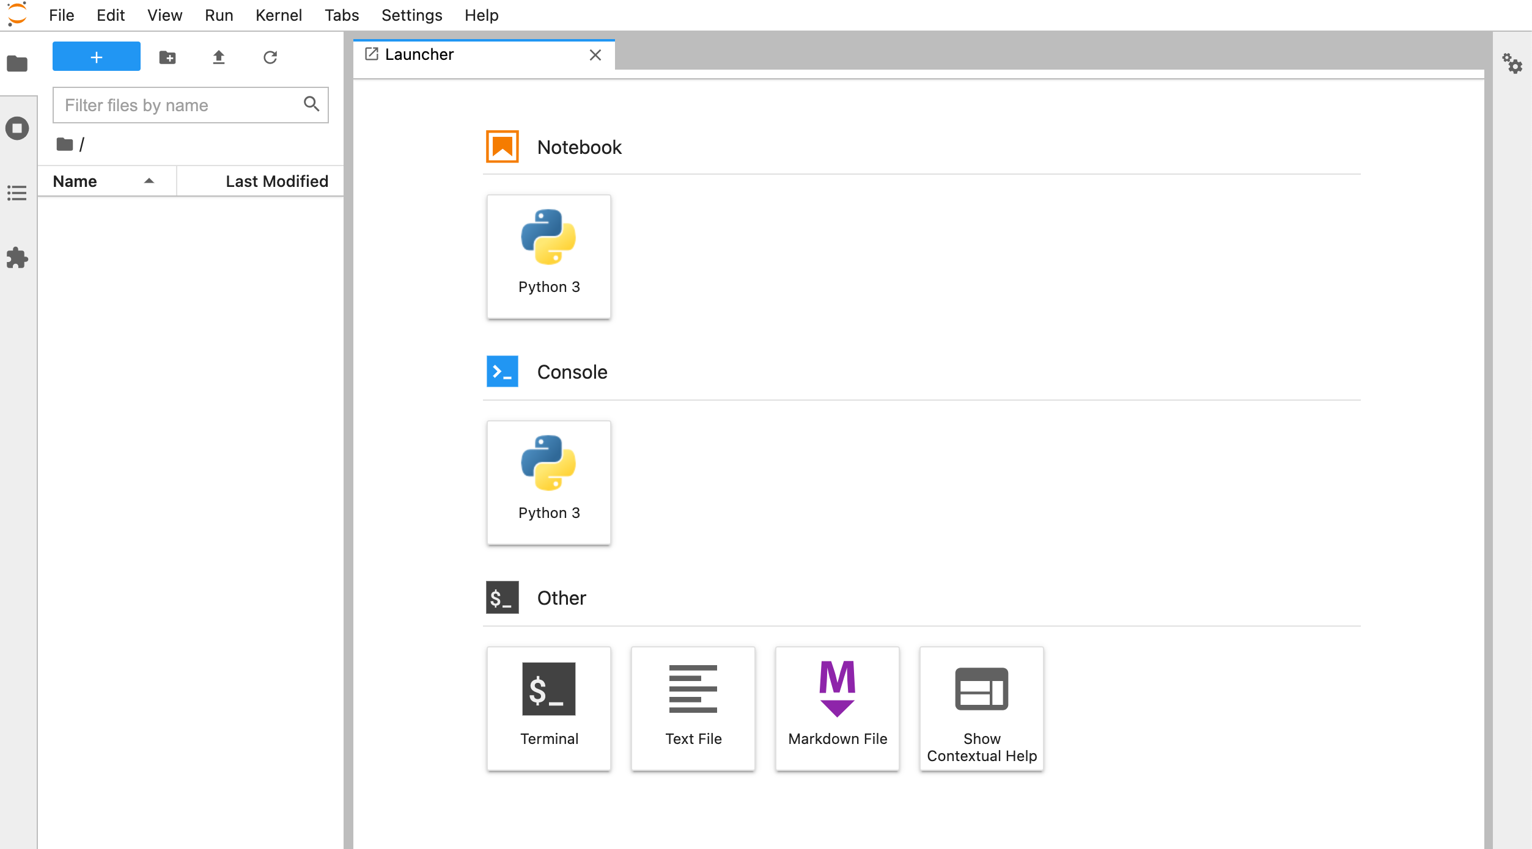This screenshot has height=849, width=1532.
Task: Create a new Text File
Action: pos(693,708)
